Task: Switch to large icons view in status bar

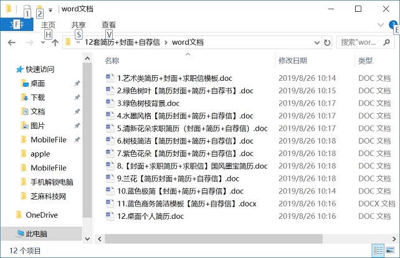Action: pyautogui.click(x=391, y=251)
